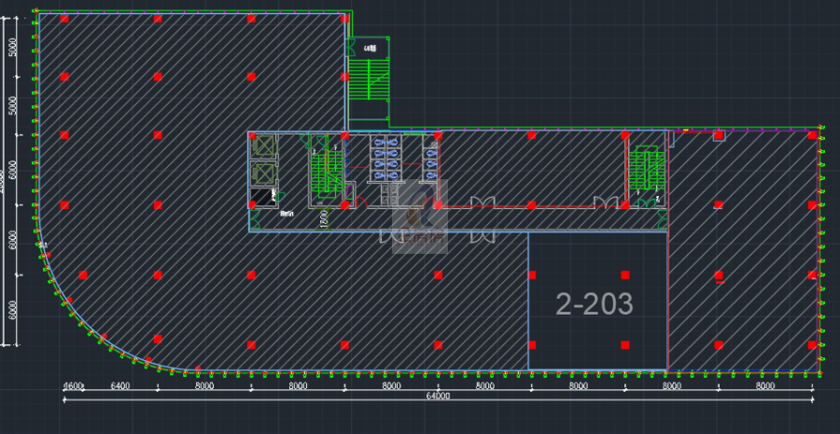The height and width of the screenshot is (434, 840).
Task: Select the small room label beside the top staircase
Action: (x=370, y=48)
